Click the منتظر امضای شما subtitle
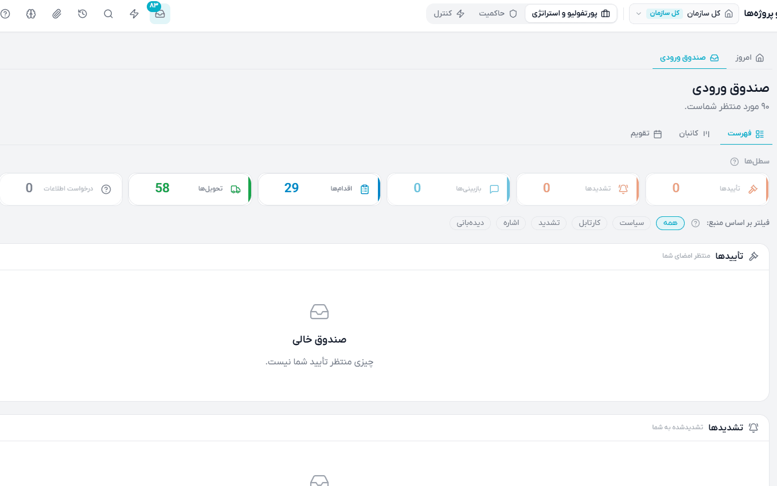Viewport: 777px width, 486px height. coord(686,256)
